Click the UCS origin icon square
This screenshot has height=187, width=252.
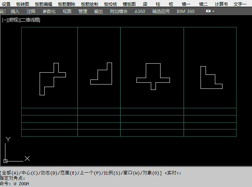(x=5, y=161)
